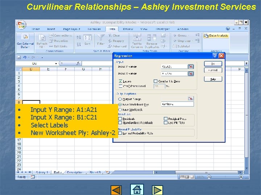Open Outline group dialog launcher

click(199, 51)
